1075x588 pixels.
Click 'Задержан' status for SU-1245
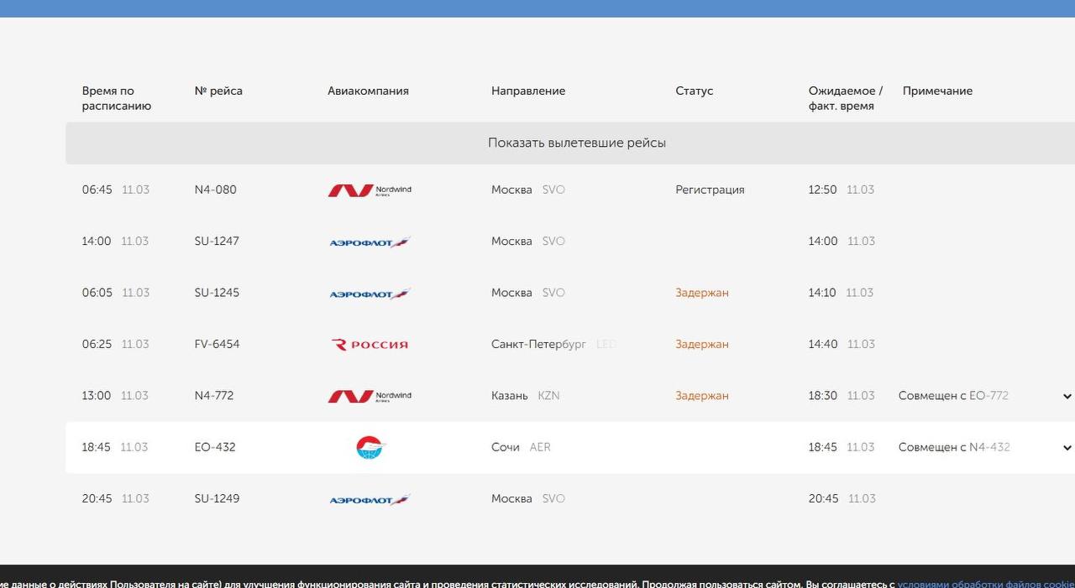[702, 293]
